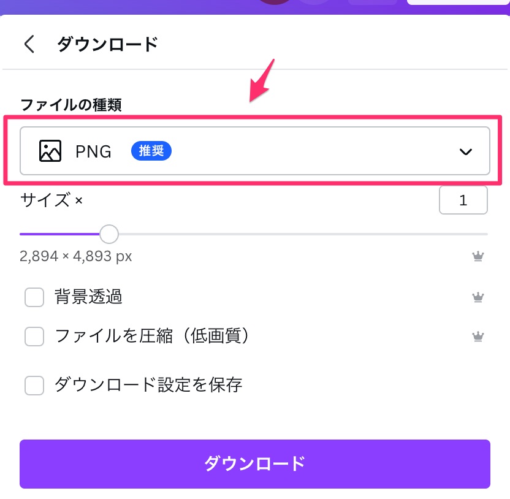Click the PNG label in file type selector
The image size is (510, 499).
(x=93, y=151)
